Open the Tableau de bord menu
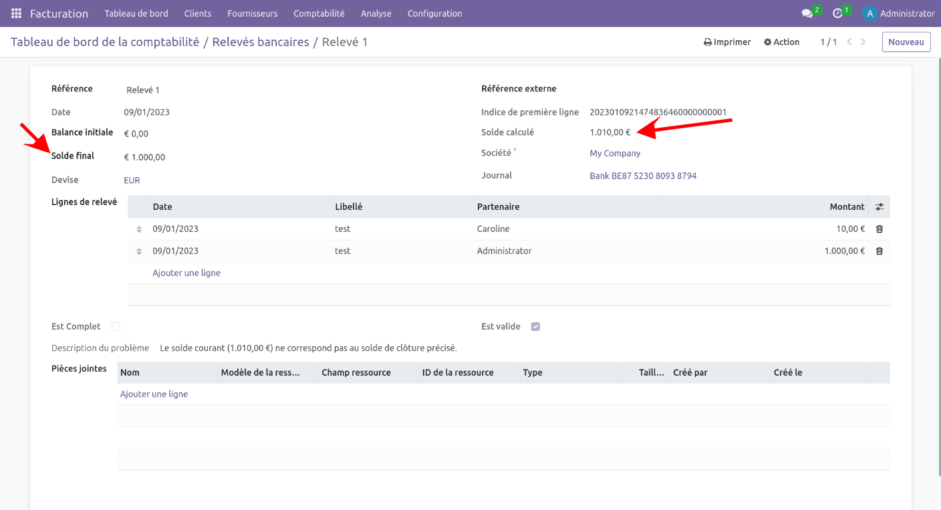Image resolution: width=941 pixels, height=510 pixels. tap(136, 13)
